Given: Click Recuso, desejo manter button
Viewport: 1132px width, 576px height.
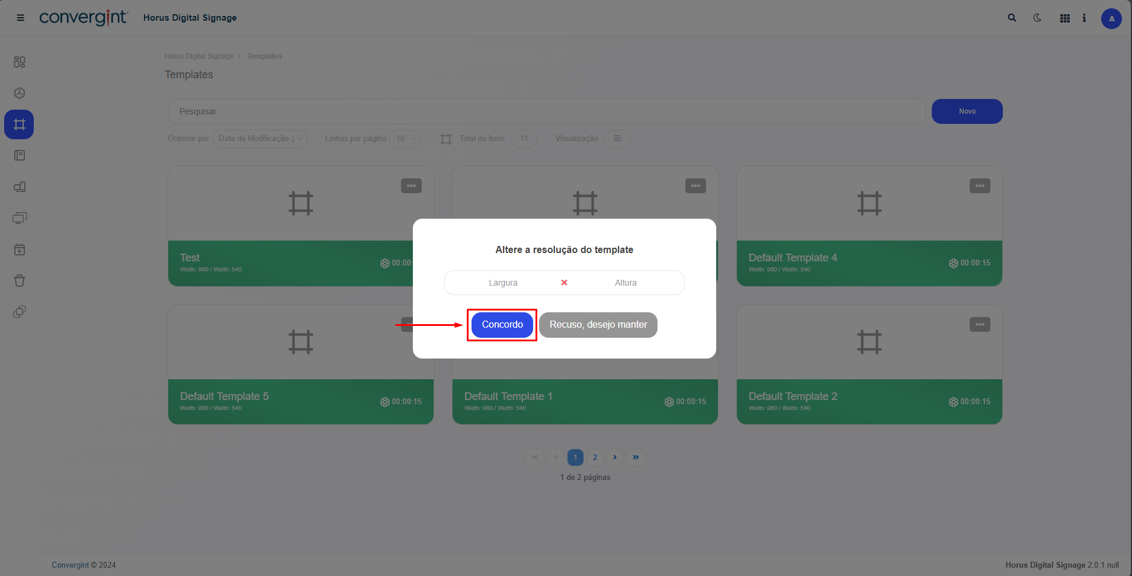Looking at the screenshot, I should pos(598,325).
